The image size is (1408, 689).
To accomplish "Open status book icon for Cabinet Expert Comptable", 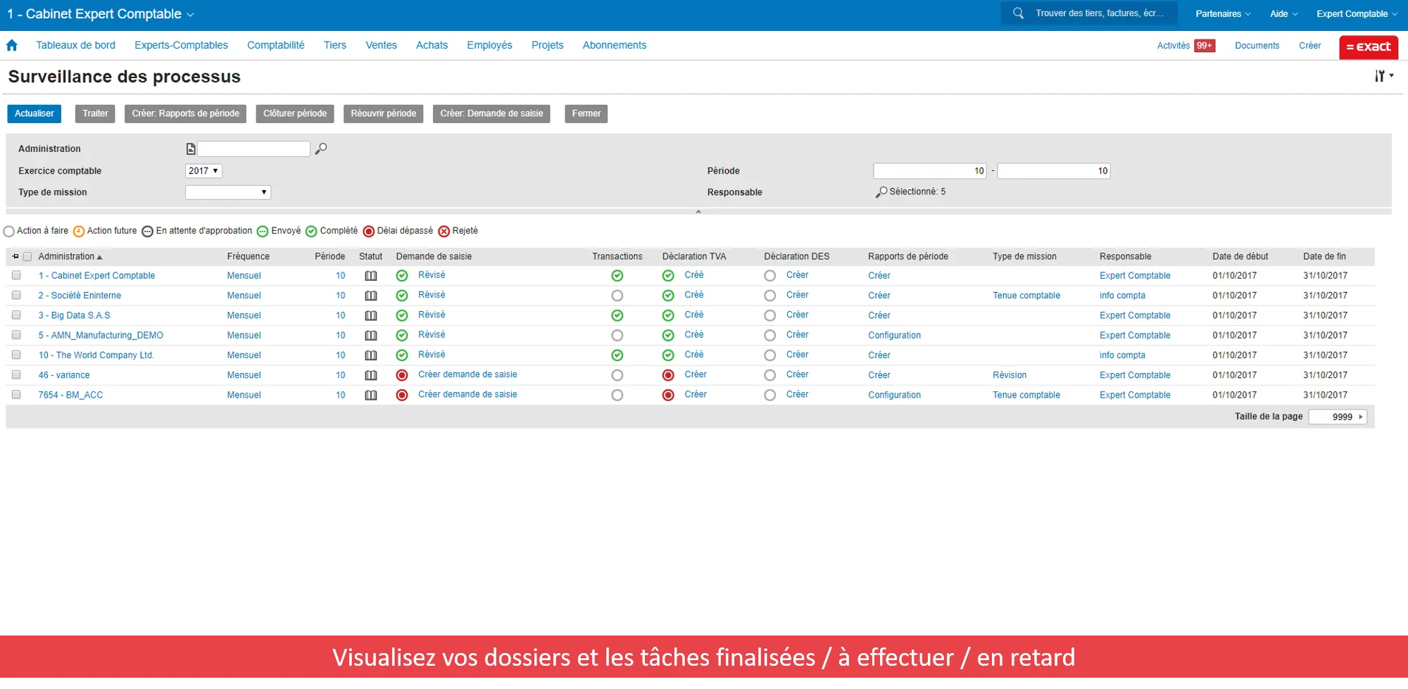I will point(371,276).
